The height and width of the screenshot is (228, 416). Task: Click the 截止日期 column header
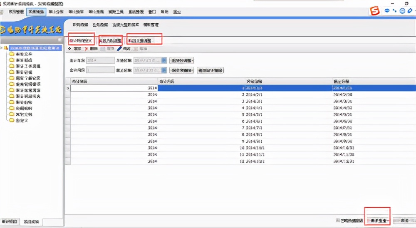374,81
